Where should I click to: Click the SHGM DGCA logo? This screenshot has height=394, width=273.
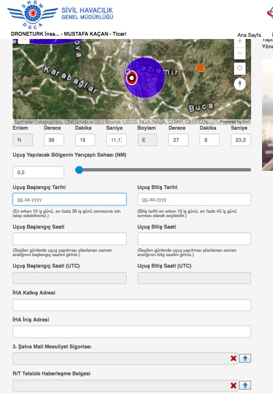tap(33, 14)
